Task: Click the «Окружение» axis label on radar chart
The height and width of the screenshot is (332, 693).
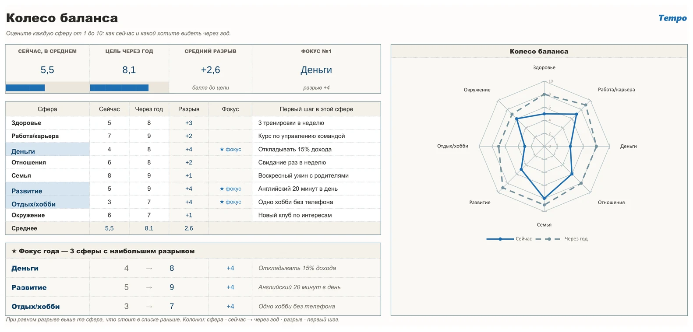Action: click(477, 90)
